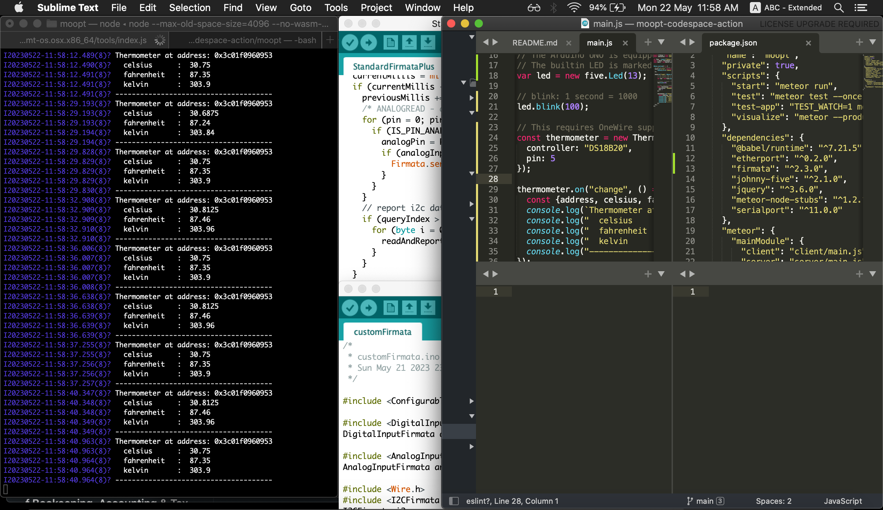883x510 pixels.
Task: Click the Upload arrow in StandardFirmataPlus toolbar
Action: 369,42
